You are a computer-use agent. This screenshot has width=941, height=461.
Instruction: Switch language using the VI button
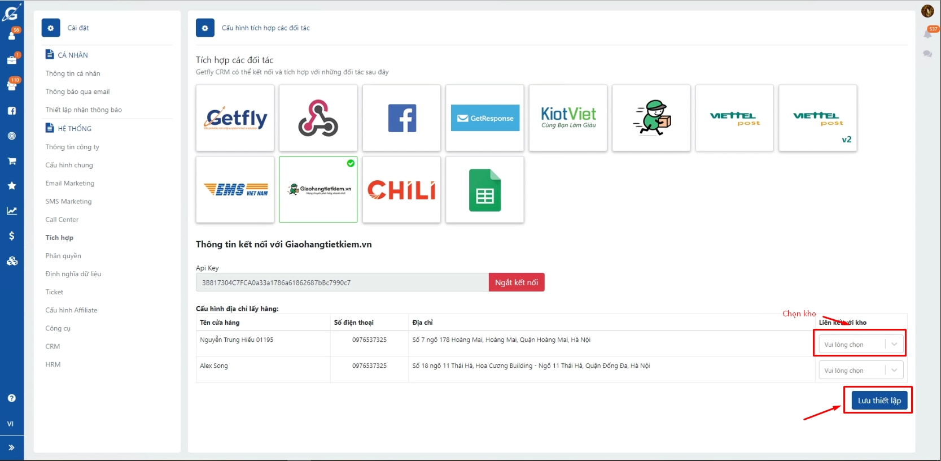[10, 424]
